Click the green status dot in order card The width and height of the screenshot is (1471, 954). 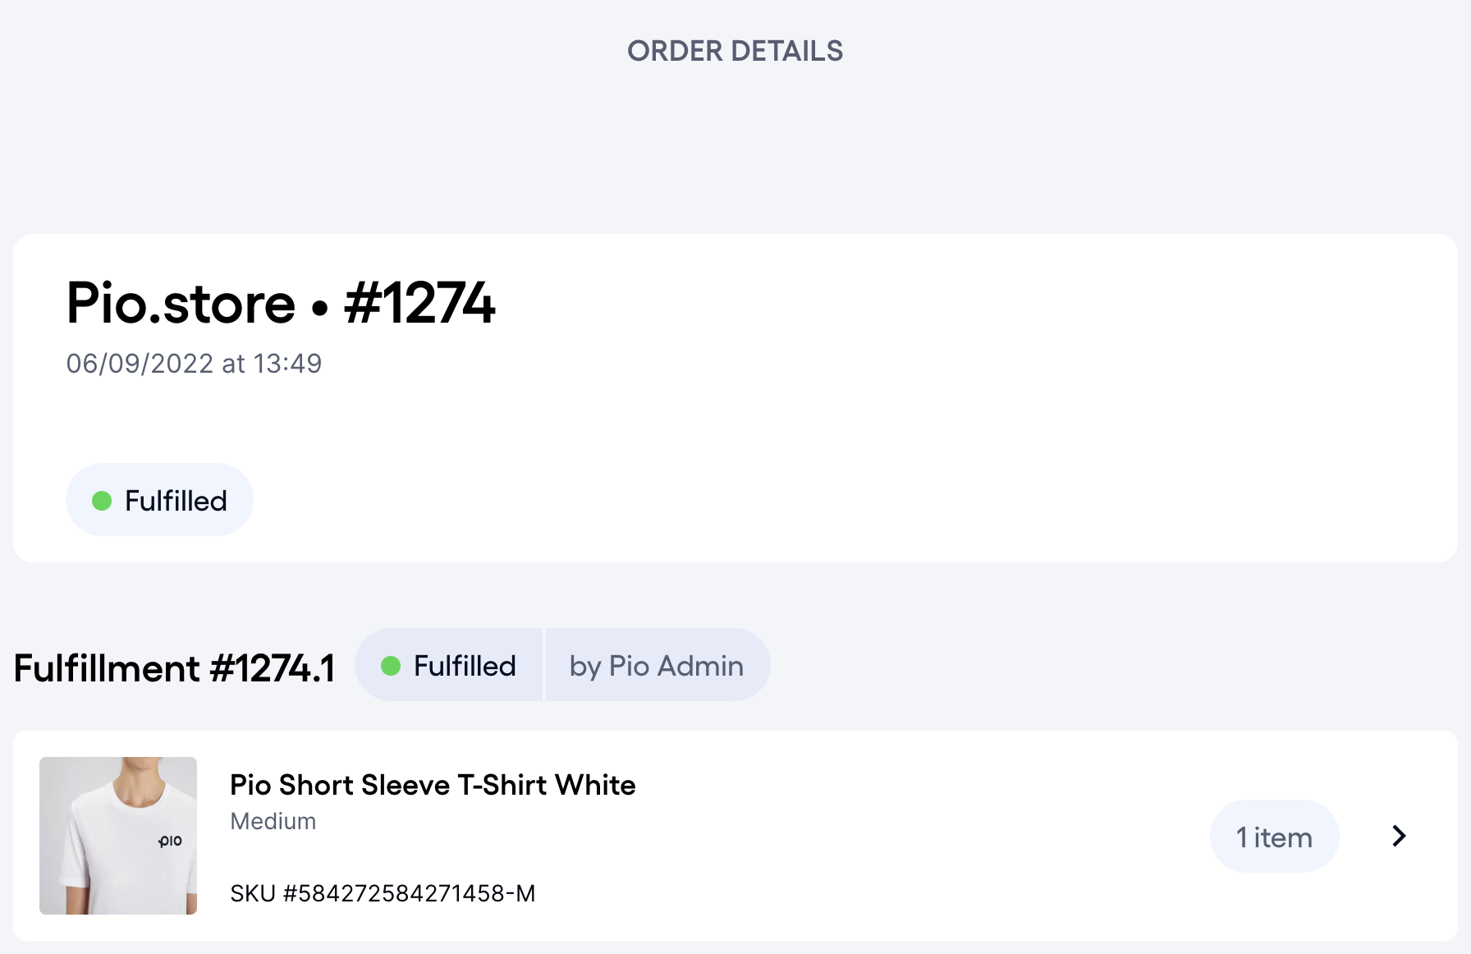click(102, 501)
